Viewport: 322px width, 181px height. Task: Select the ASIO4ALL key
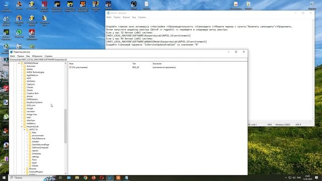31,81
